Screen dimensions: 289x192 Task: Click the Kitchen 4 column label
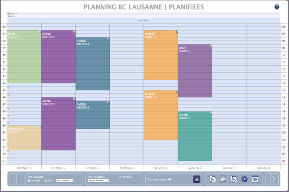[x=126, y=168]
